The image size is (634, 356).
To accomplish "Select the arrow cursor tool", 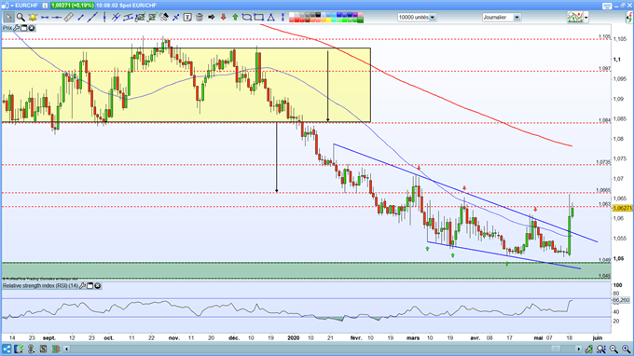I will pos(8,18).
